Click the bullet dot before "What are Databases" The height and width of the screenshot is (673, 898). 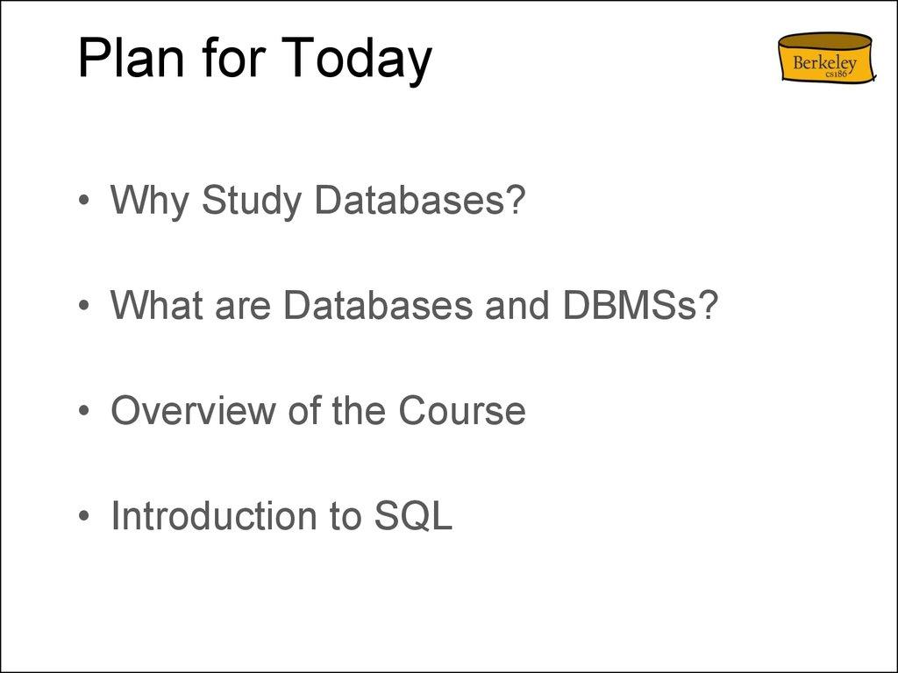coord(83,307)
